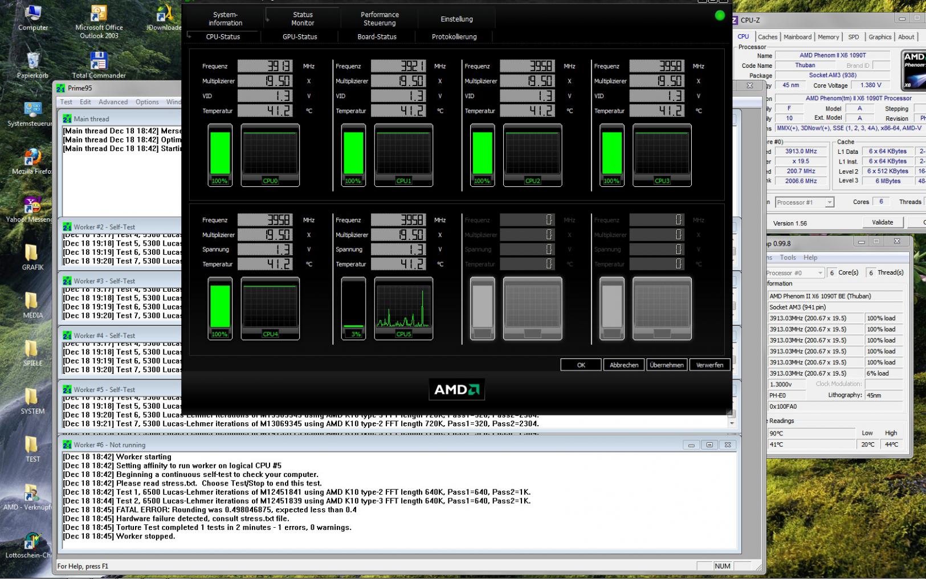Click the Worker #6 window icon
926x579 pixels.
(x=67, y=445)
